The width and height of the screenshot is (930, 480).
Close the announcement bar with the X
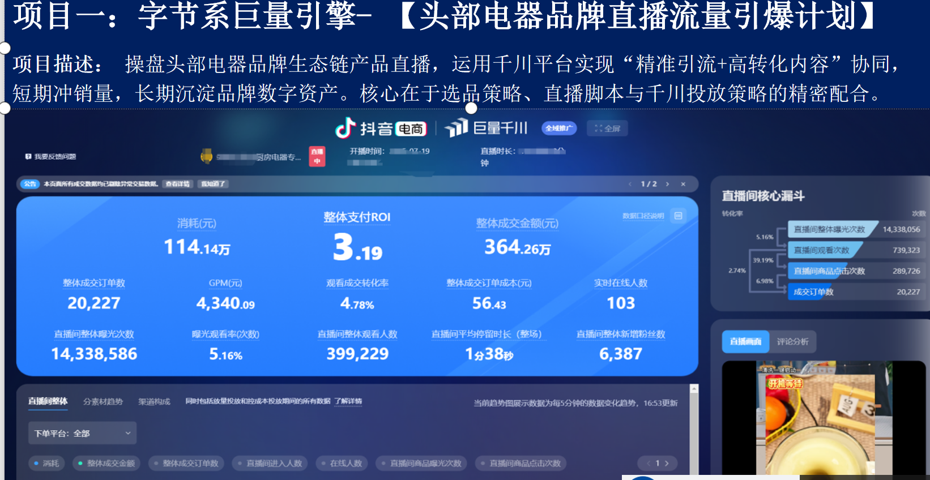click(683, 184)
